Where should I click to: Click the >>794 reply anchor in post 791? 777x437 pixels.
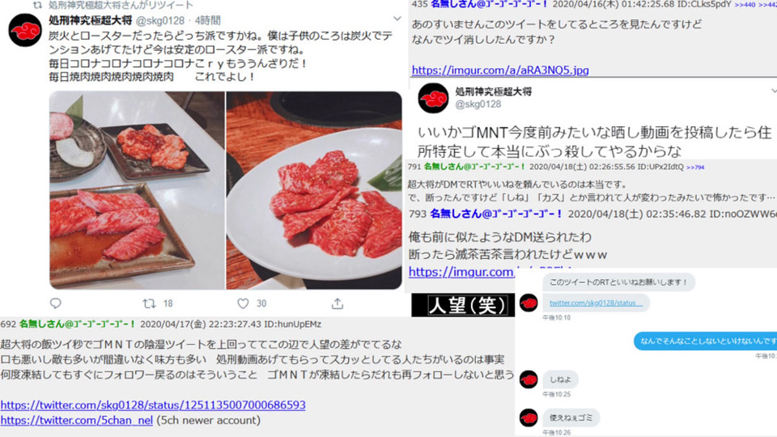pos(695,168)
